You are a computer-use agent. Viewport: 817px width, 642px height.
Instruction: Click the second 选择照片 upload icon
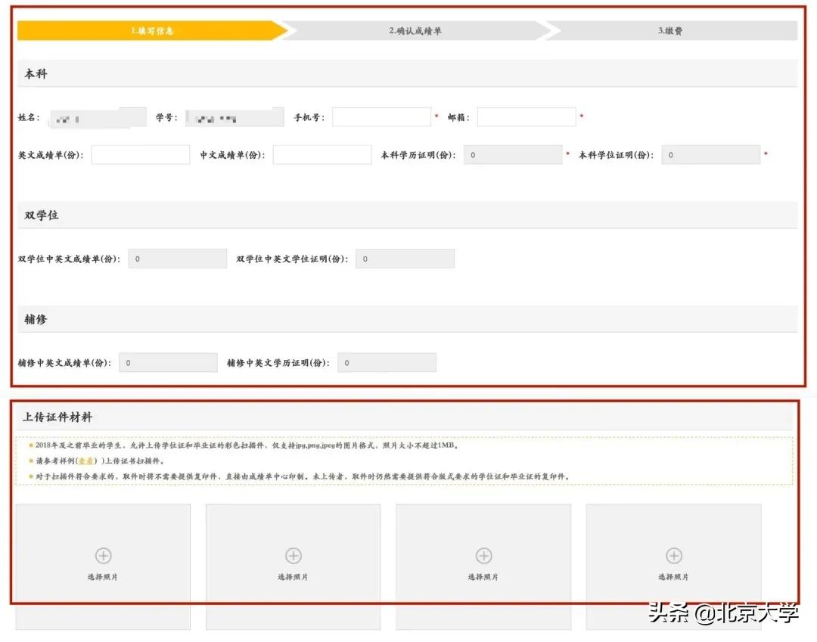(293, 556)
